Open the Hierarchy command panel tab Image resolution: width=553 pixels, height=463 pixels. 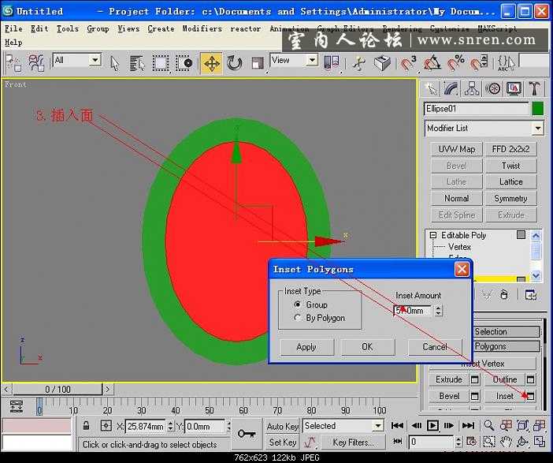(x=472, y=88)
